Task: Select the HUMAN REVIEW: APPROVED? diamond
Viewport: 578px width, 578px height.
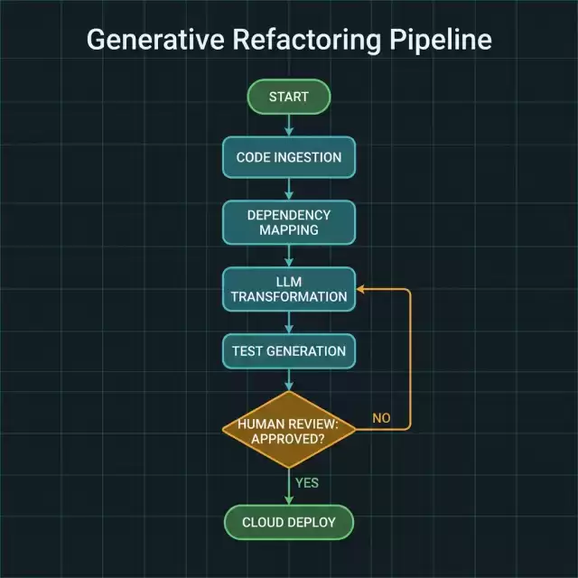Action: pos(289,430)
